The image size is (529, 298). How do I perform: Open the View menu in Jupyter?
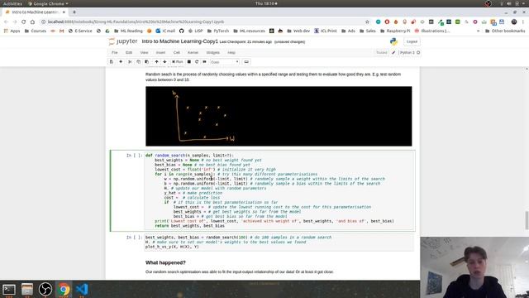pos(144,53)
